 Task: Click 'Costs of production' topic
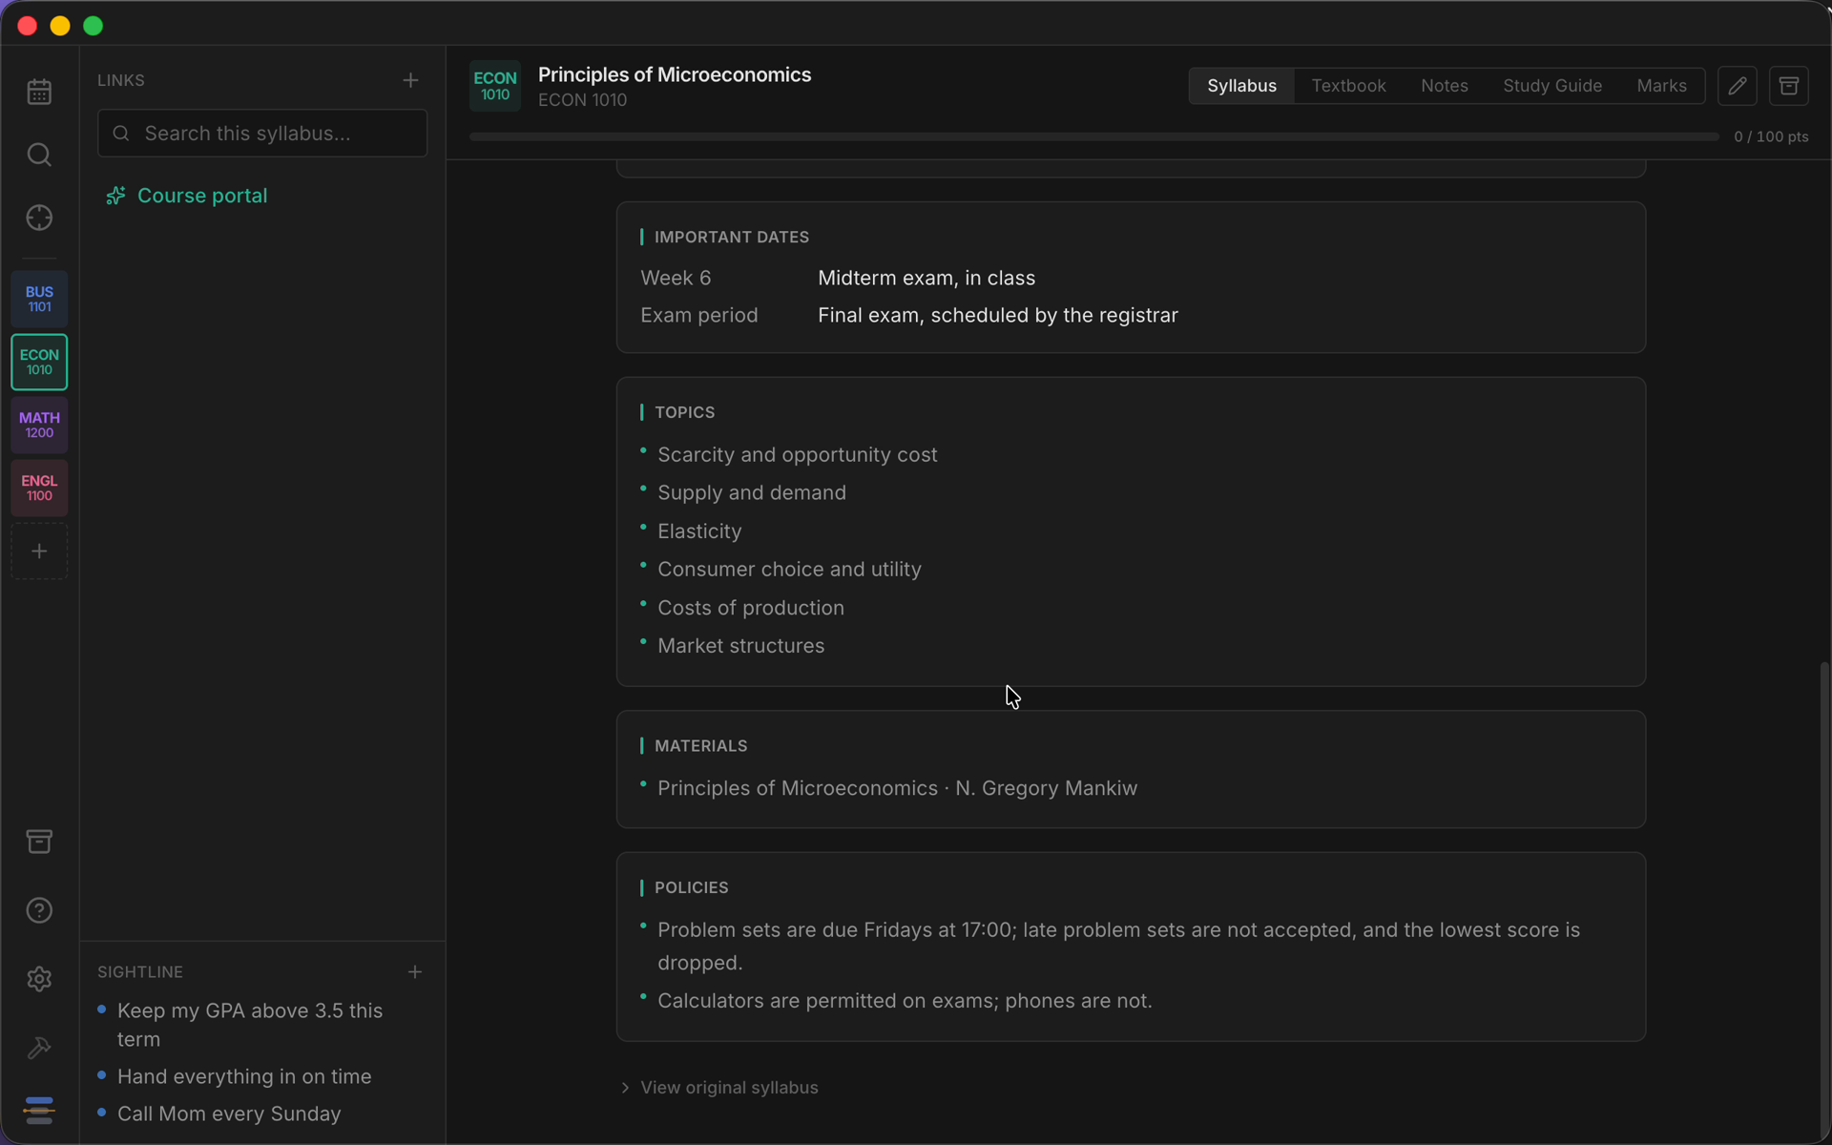pyautogui.click(x=751, y=608)
